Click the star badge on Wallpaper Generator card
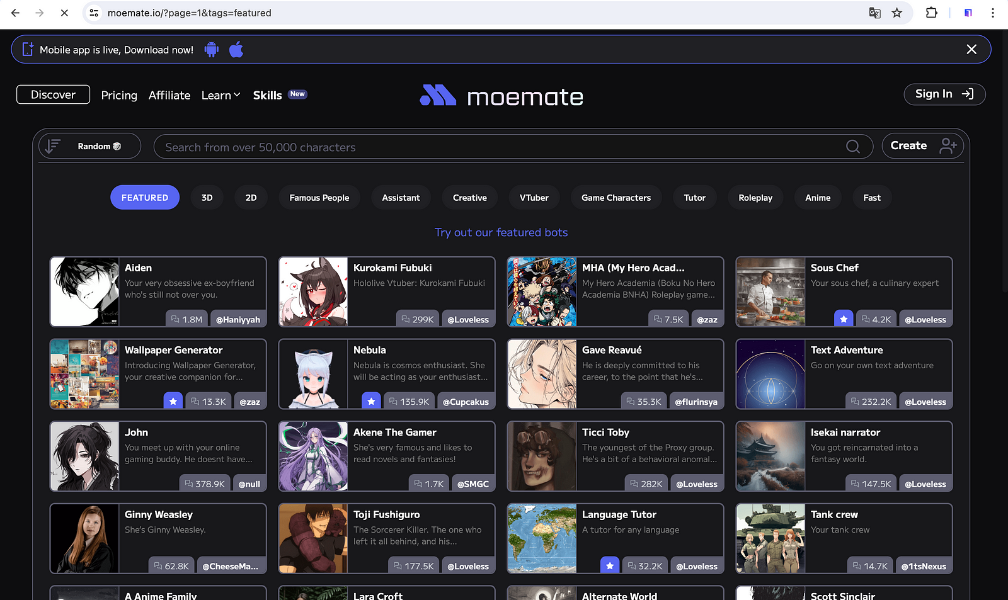Viewport: 1008px width, 600px height. [x=173, y=401]
